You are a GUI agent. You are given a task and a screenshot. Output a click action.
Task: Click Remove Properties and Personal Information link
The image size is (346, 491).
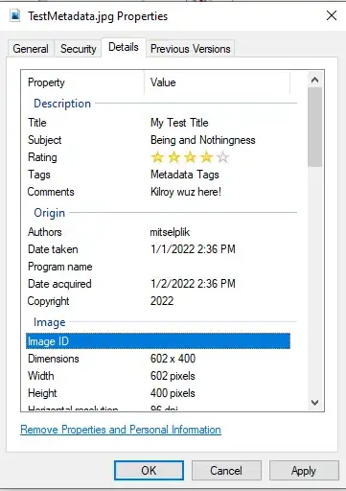(121, 430)
